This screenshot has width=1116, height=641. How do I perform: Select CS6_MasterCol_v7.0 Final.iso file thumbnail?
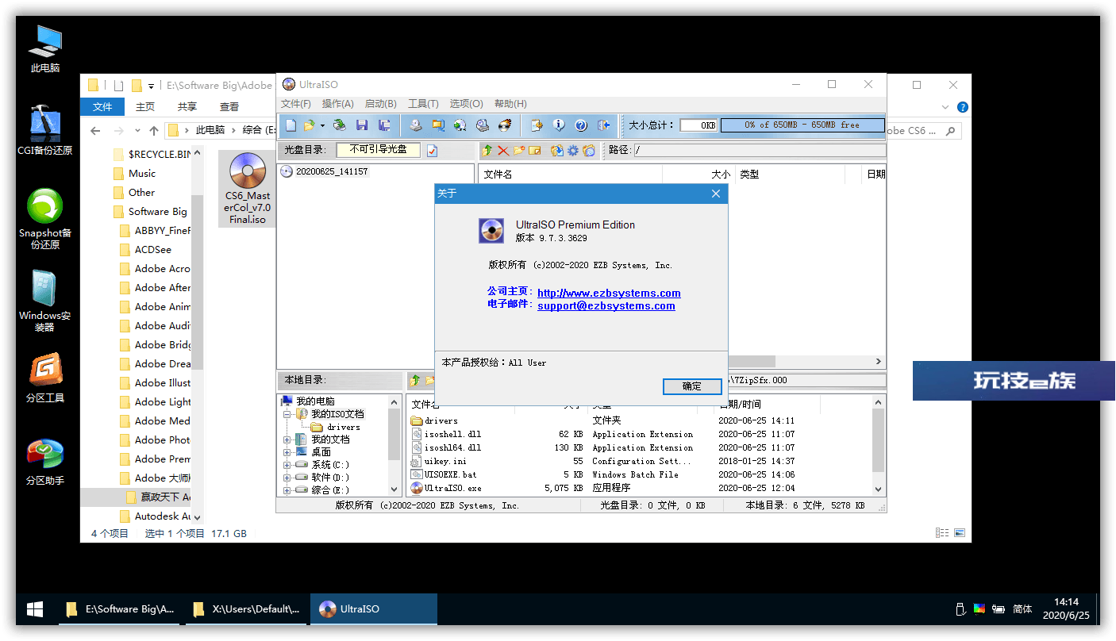(248, 189)
